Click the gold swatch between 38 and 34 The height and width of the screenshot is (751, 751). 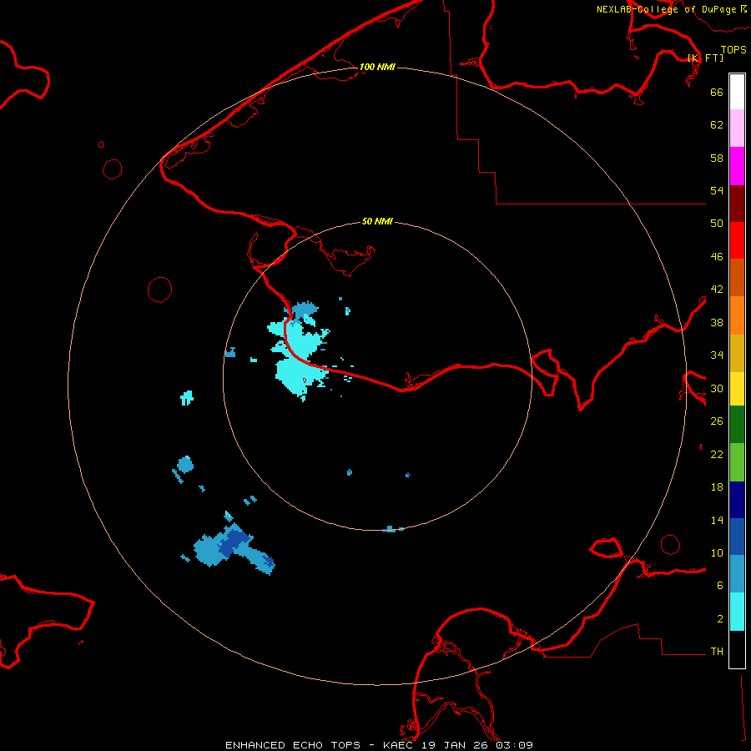(x=737, y=353)
